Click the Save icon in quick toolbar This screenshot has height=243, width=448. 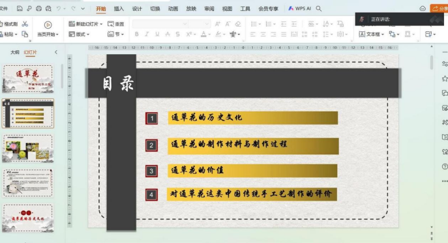(20, 9)
